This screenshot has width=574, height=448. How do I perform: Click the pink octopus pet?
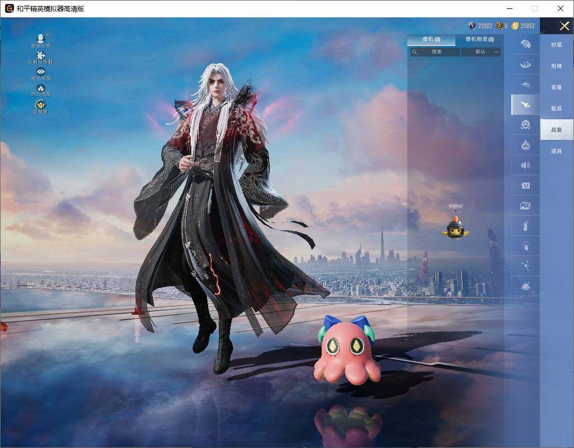(347, 351)
